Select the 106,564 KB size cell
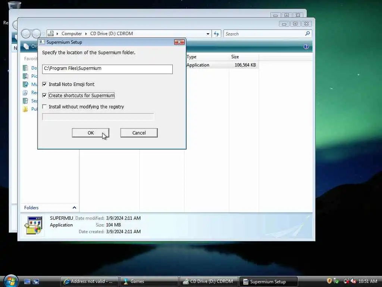 [x=245, y=65]
